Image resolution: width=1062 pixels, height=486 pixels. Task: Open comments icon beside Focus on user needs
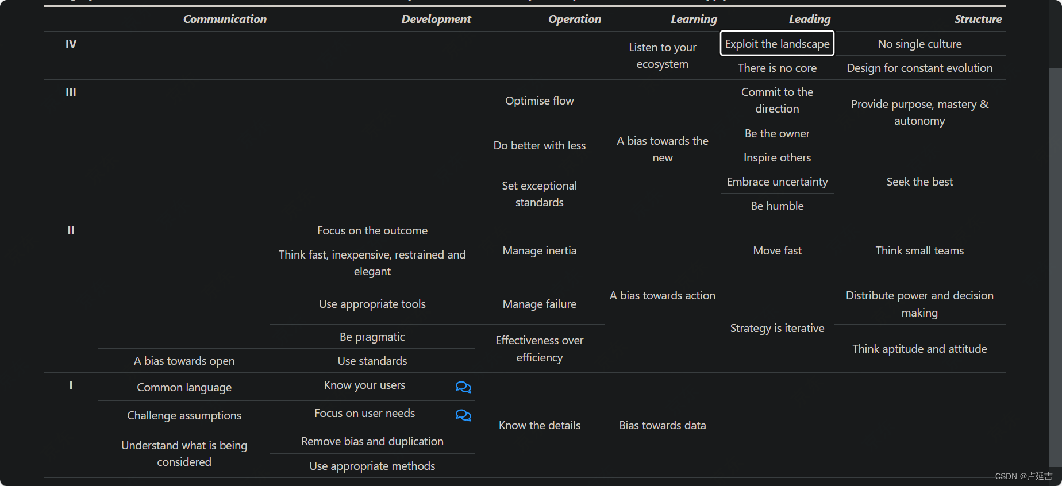(x=463, y=415)
